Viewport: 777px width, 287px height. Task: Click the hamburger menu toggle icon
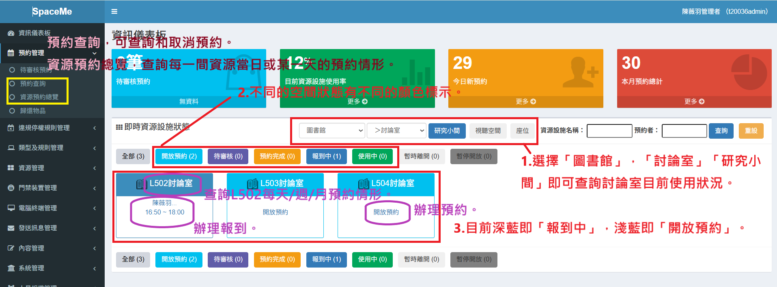click(114, 12)
